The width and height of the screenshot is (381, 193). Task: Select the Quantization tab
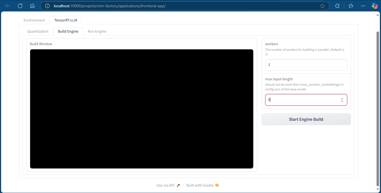38,31
